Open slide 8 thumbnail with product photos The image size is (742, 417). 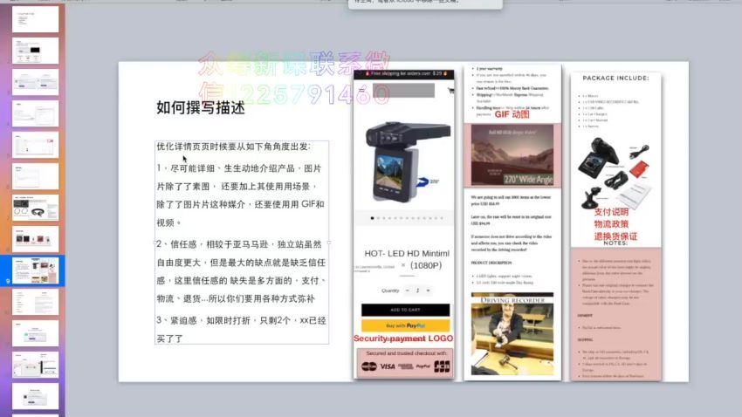tap(36, 239)
